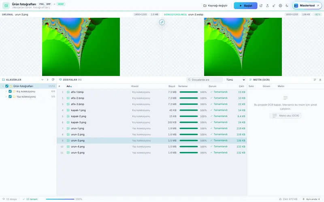The image size is (324, 202).
Task: Click the file icon of urun-1.png
Action: pyautogui.click(x=68, y=128)
